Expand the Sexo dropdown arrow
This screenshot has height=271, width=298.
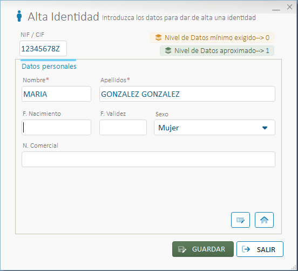[265, 128]
